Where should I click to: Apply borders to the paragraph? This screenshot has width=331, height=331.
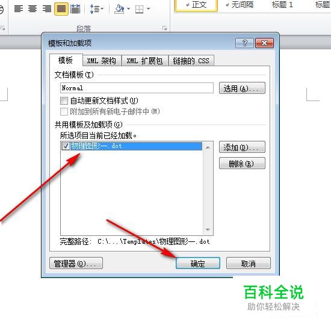click(x=140, y=9)
